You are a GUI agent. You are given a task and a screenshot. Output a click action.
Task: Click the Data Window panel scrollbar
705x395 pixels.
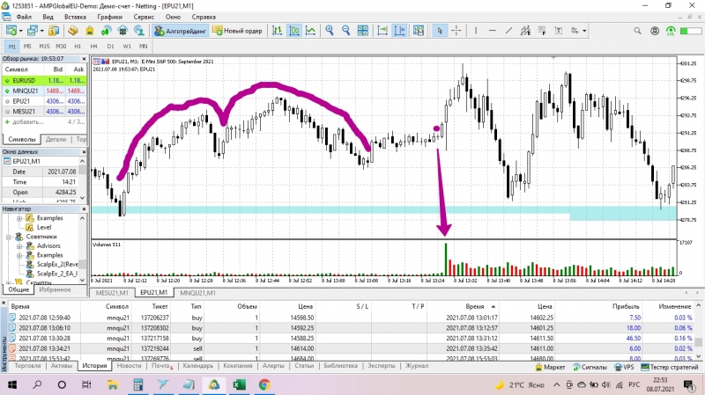click(82, 179)
